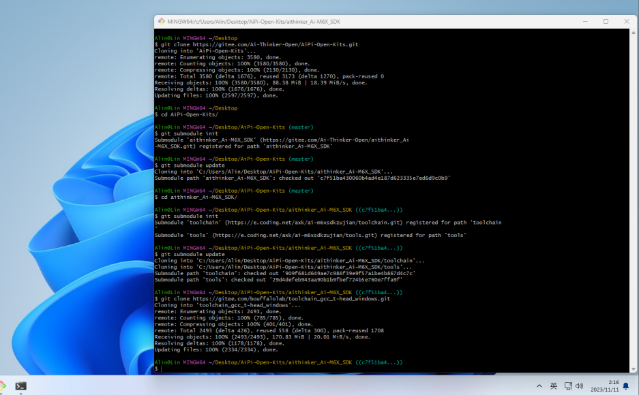Image resolution: width=639 pixels, height=395 pixels.
Task: Click "Updating files: 100% (2597/2597), done."
Action: click(x=216, y=95)
